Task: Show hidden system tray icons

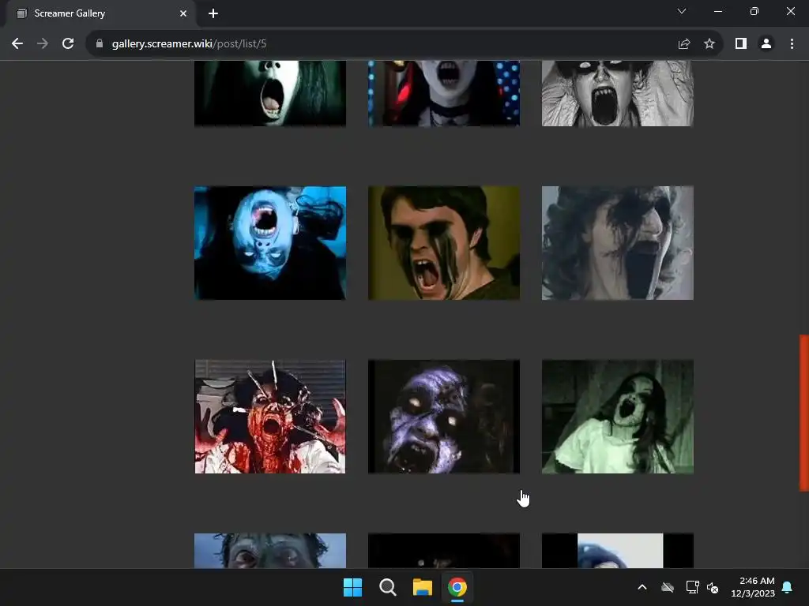Action: [x=642, y=587]
